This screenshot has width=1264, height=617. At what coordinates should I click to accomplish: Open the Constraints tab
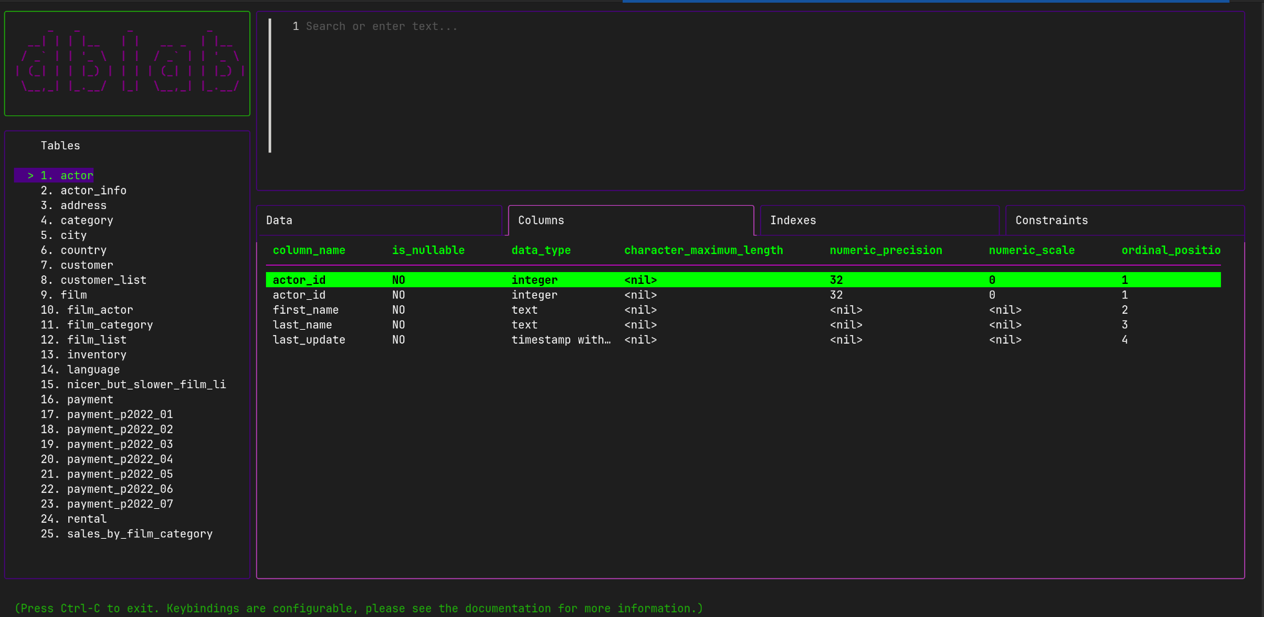pyautogui.click(x=1125, y=220)
